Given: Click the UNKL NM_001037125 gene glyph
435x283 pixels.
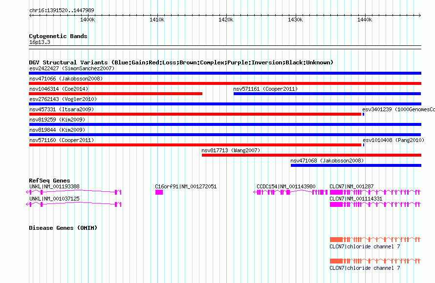Looking at the screenshot, I should coord(73,204).
